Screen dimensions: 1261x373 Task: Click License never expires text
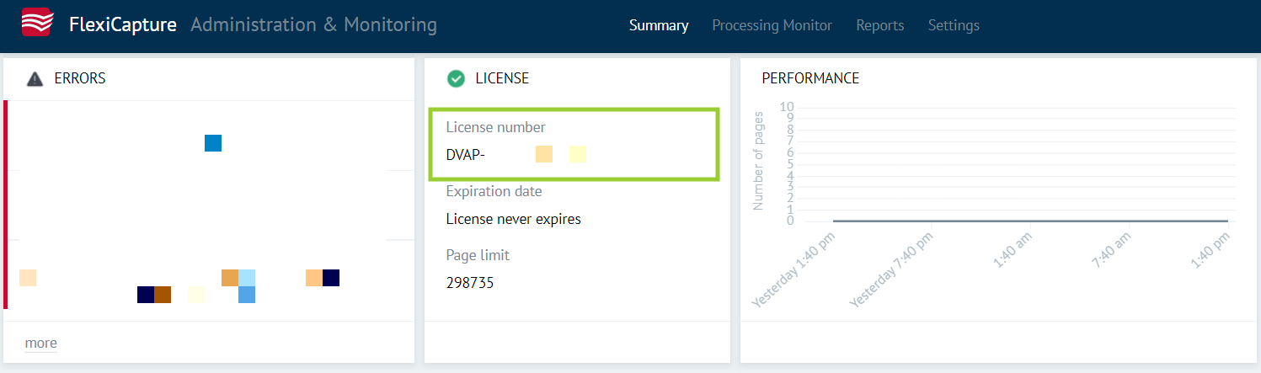coord(514,219)
